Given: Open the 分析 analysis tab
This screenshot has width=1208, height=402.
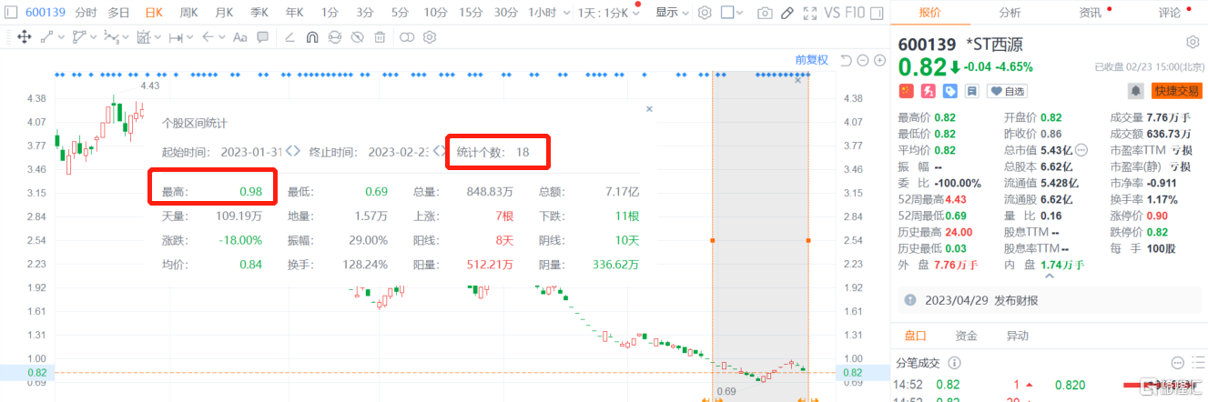Looking at the screenshot, I should click(x=1010, y=13).
